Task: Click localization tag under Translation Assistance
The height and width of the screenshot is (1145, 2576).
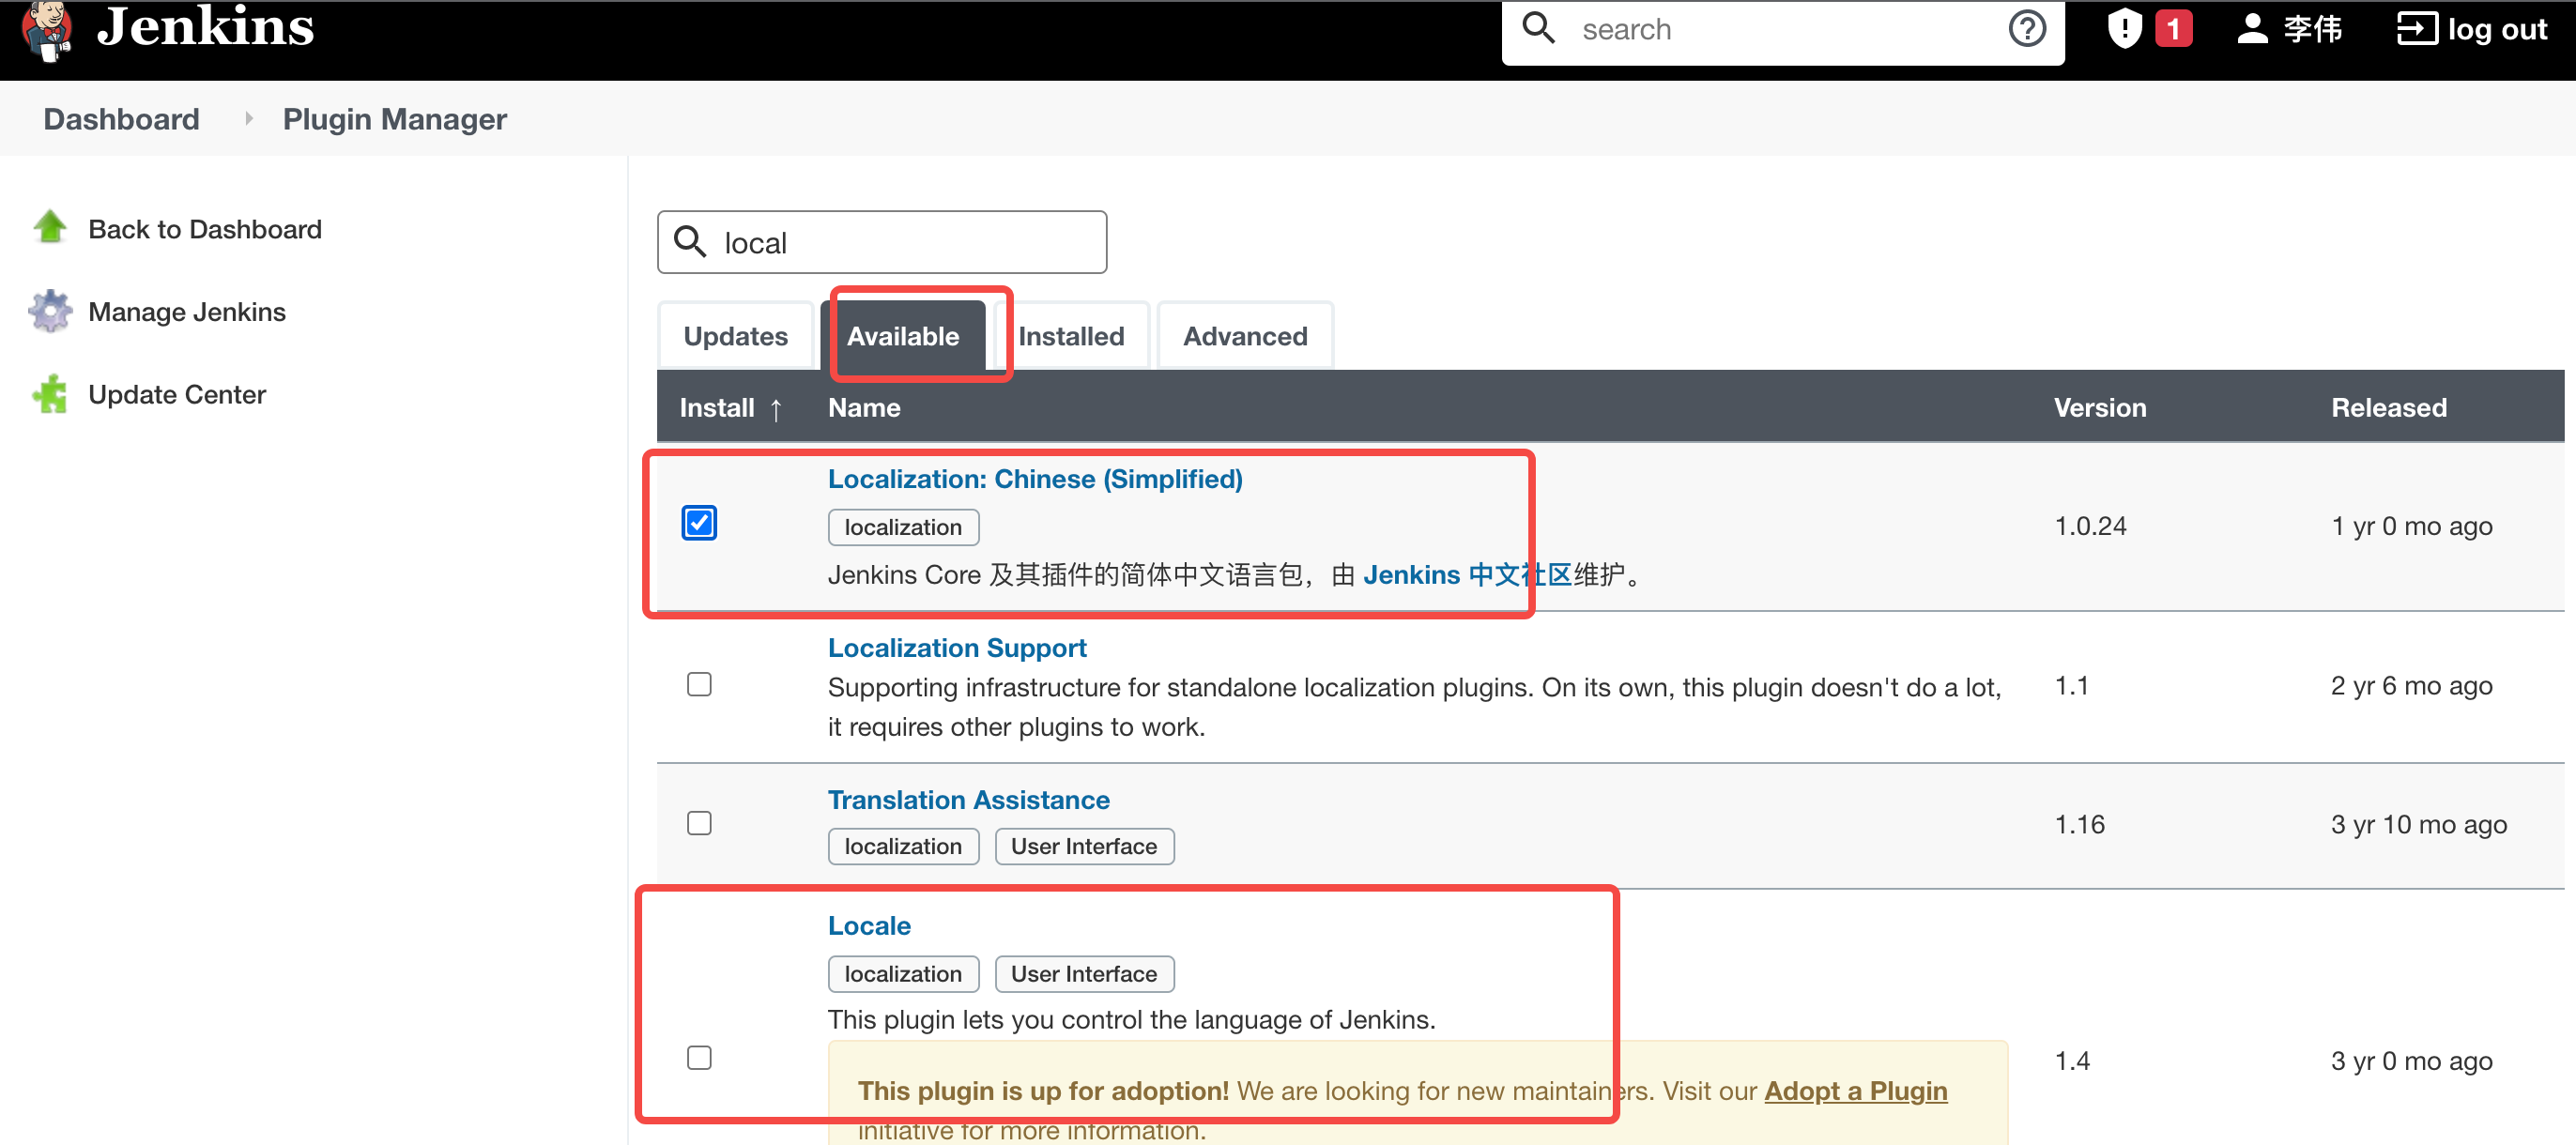Action: [903, 846]
